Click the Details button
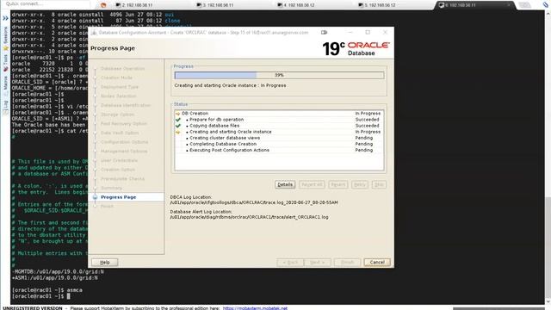The height and width of the screenshot is (310, 551). [x=285, y=184]
